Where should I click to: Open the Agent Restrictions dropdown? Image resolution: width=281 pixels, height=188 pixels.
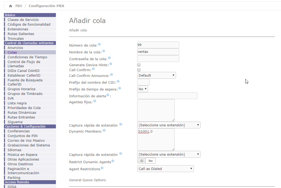coord(165,169)
